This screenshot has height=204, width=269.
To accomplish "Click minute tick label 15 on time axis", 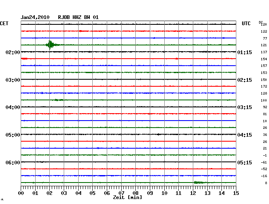I will tap(236, 193).
